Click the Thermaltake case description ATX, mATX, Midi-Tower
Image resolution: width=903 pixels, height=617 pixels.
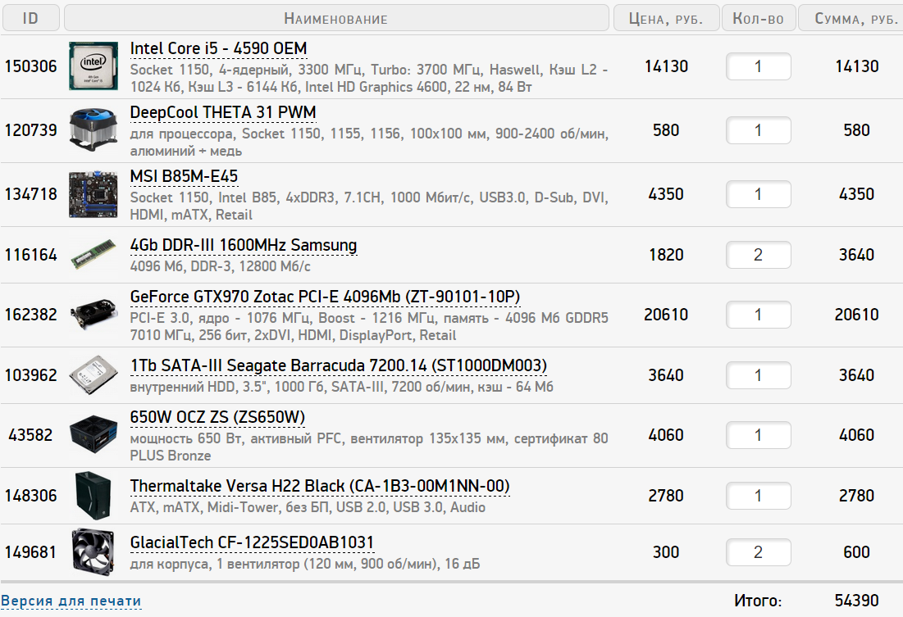308,507
